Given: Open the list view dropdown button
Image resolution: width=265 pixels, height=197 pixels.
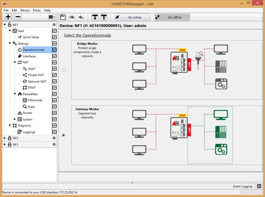Looking at the screenshot, I should [x=52, y=17].
